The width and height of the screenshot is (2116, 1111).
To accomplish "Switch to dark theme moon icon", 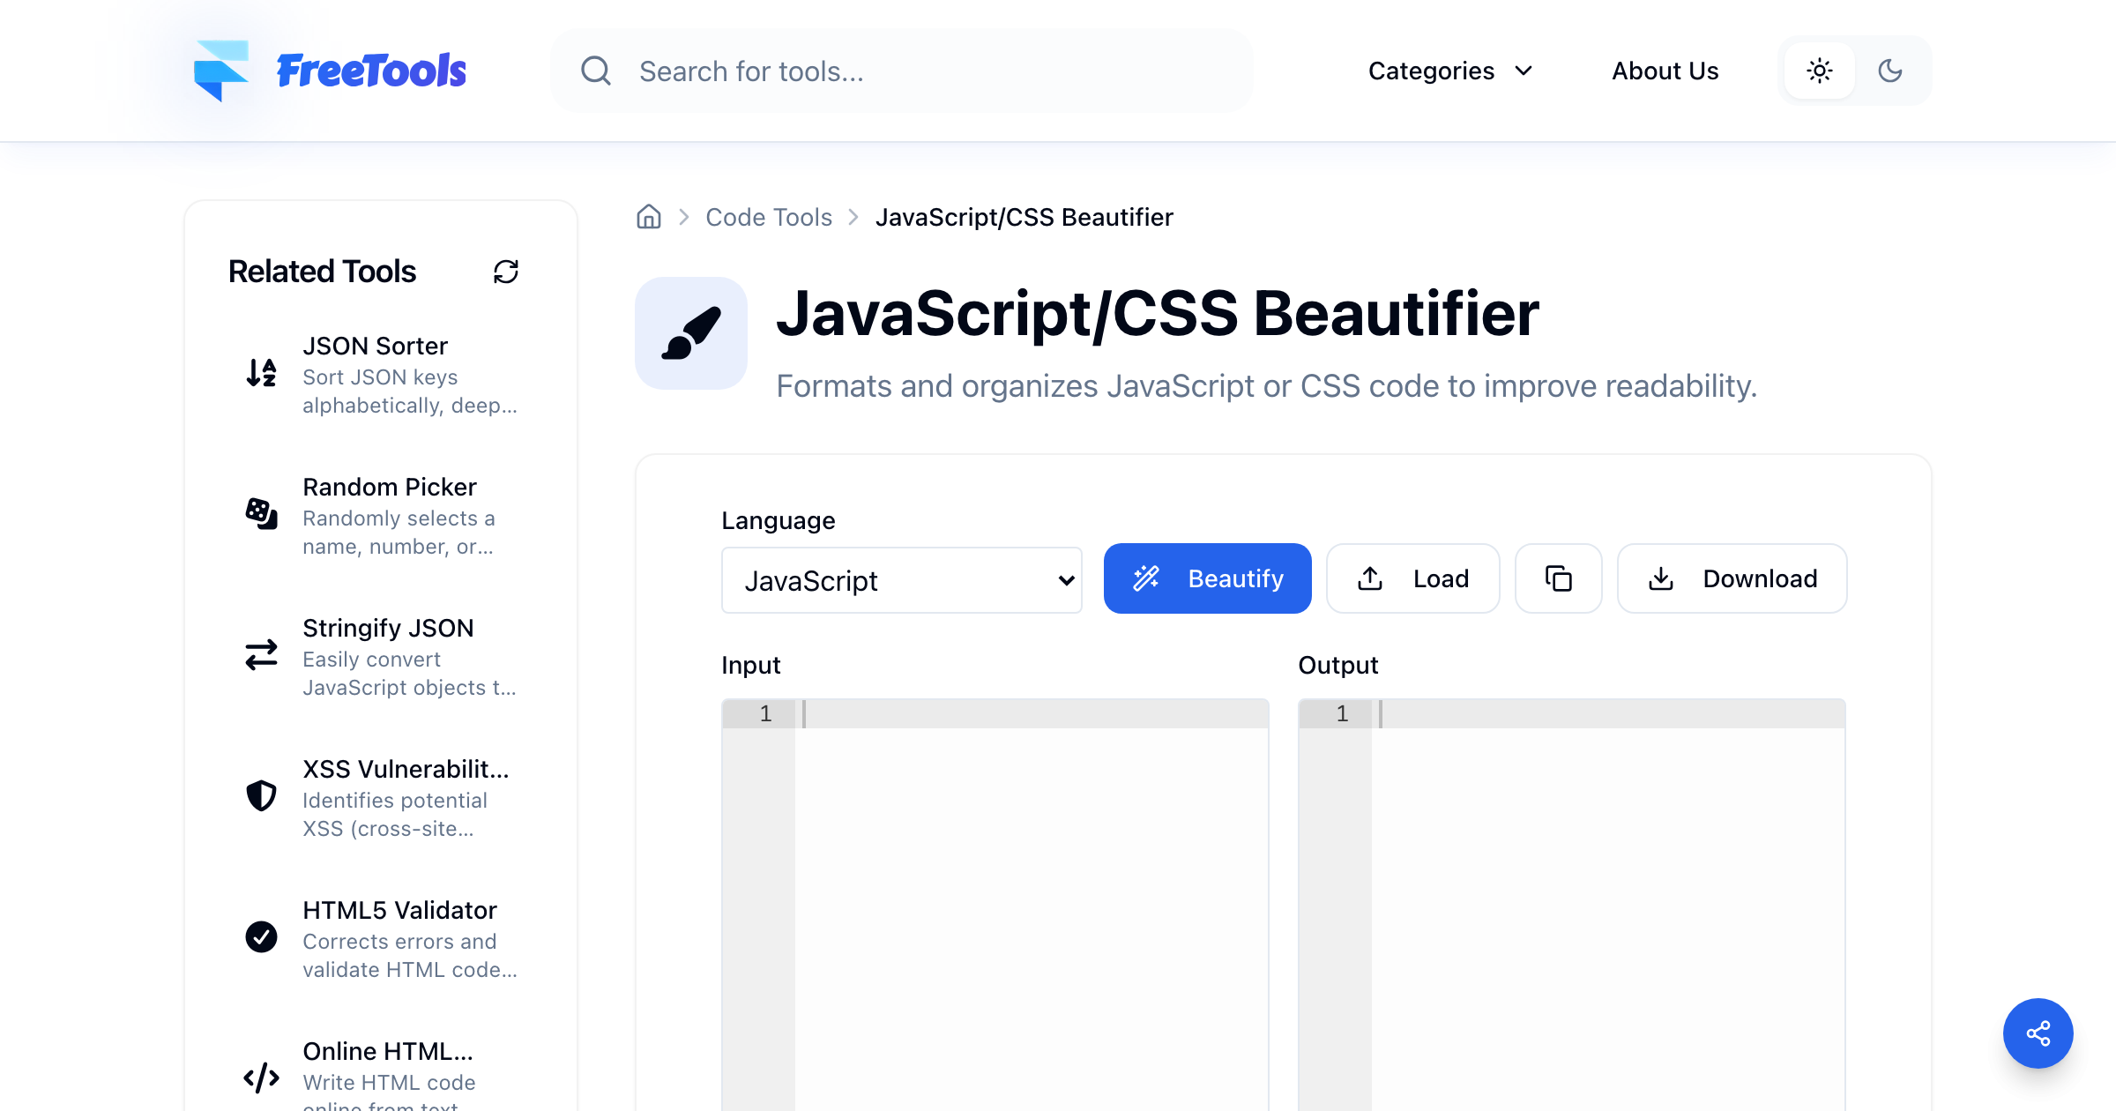I will [1890, 71].
